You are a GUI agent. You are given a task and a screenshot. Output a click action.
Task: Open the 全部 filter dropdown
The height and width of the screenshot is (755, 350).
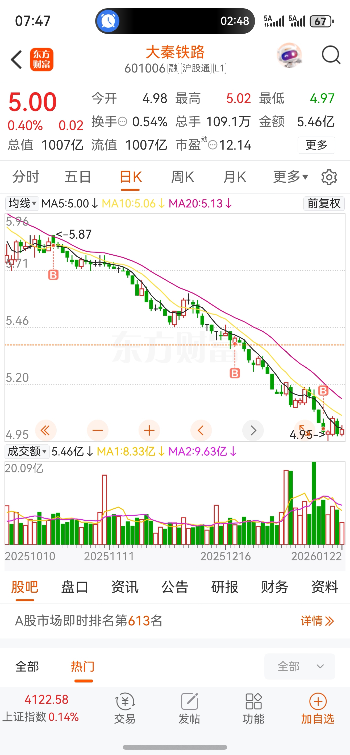[300, 666]
